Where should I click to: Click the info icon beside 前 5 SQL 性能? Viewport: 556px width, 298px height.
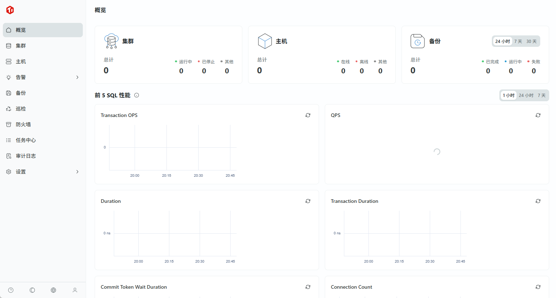pyautogui.click(x=137, y=95)
